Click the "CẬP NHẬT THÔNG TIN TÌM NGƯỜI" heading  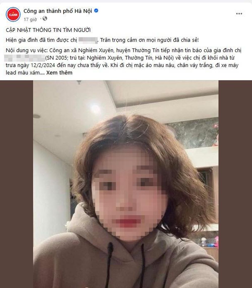coord(48,30)
